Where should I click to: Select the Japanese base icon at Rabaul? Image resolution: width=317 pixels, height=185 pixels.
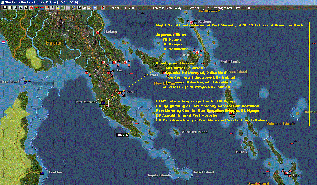197,53
